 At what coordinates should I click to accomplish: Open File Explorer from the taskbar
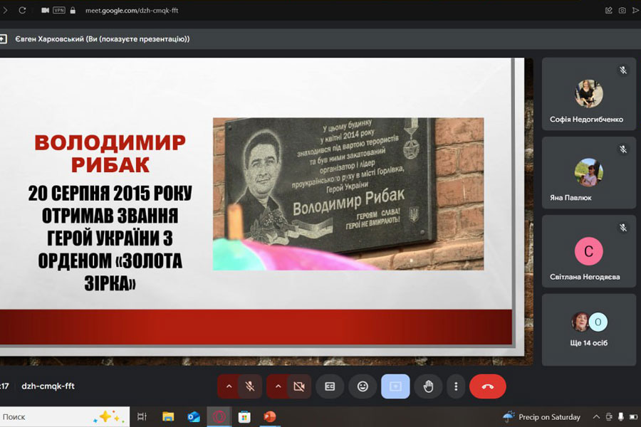[x=168, y=417]
